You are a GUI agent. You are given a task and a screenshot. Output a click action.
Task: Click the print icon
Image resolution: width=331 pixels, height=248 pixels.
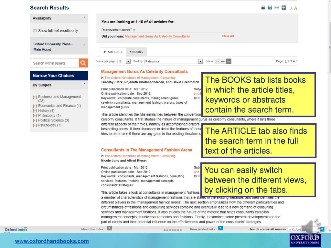[263, 8]
